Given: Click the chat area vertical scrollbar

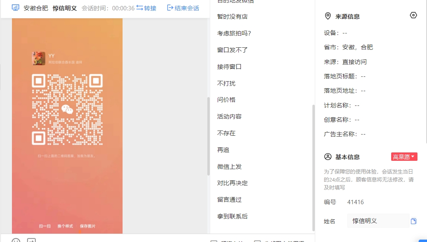Looking at the screenshot, I should 208,136.
